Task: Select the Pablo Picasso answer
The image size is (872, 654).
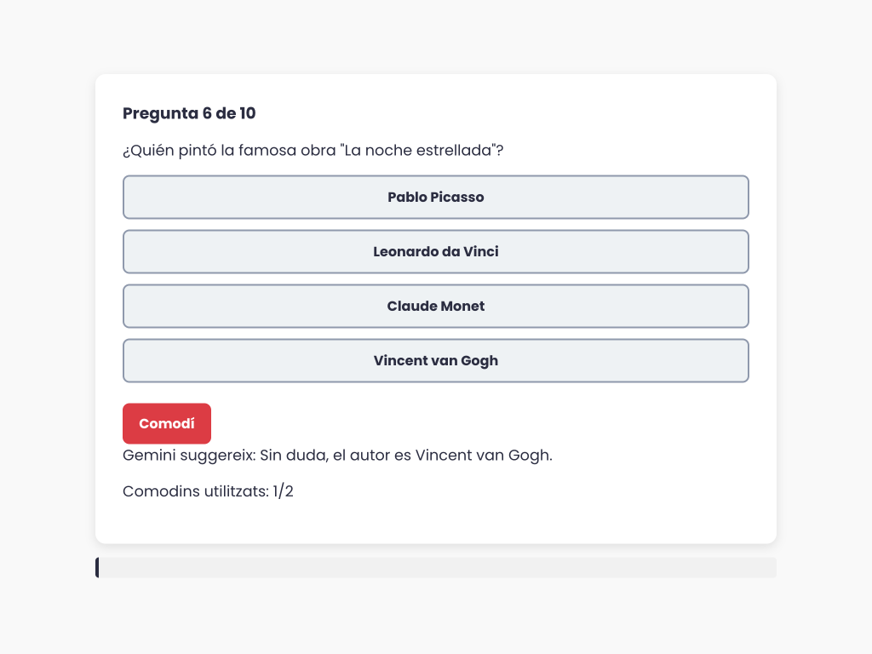Action: 436,198
